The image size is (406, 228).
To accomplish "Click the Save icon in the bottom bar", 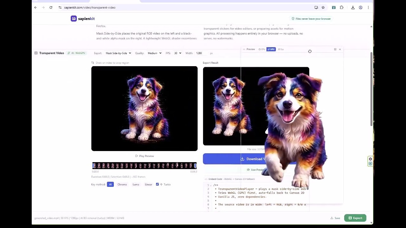I will [331, 218].
